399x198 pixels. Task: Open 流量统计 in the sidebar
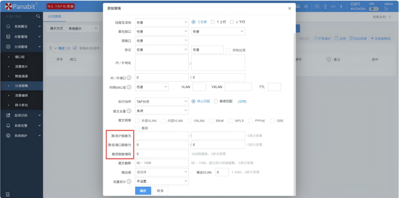(21, 66)
